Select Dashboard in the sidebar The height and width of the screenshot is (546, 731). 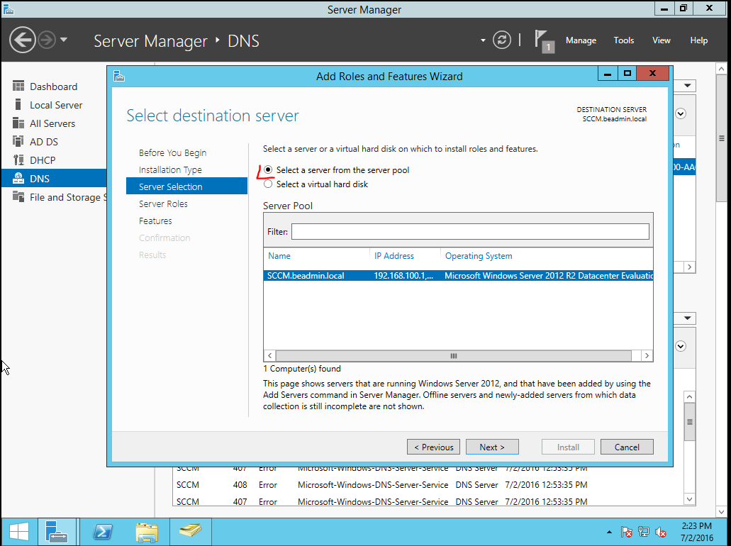[x=54, y=87]
